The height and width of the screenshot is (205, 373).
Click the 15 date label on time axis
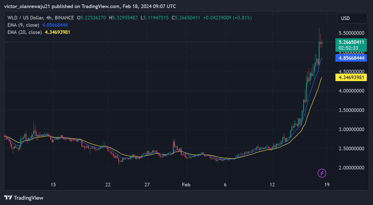click(53, 185)
